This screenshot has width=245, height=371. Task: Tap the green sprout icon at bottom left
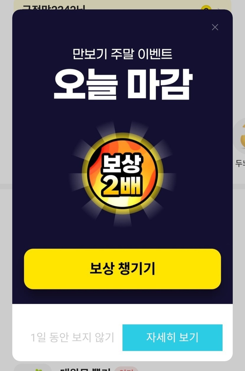38,369
